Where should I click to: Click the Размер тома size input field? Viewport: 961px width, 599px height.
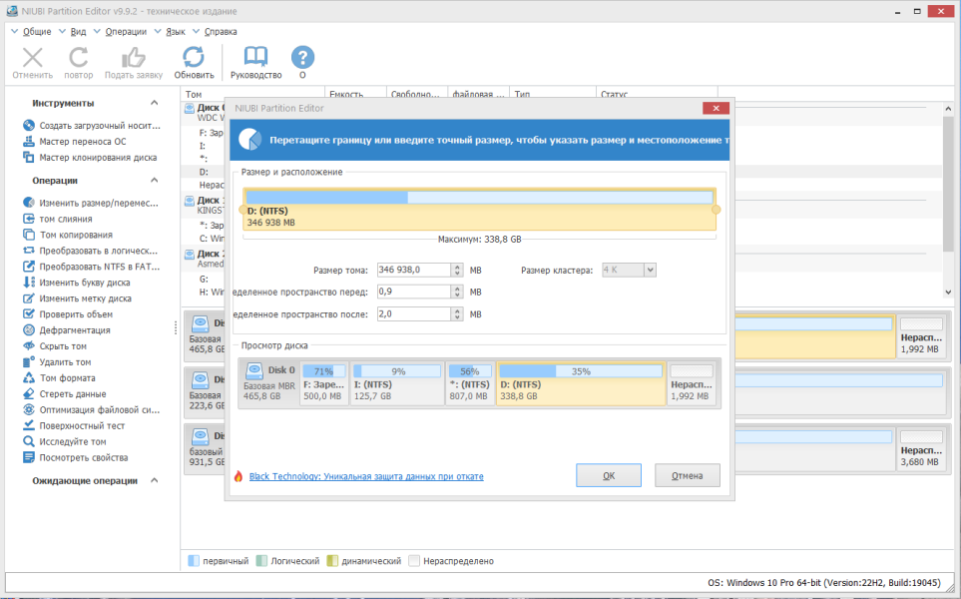(x=414, y=270)
